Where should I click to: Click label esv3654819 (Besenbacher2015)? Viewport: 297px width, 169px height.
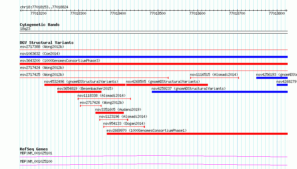click(x=85, y=88)
